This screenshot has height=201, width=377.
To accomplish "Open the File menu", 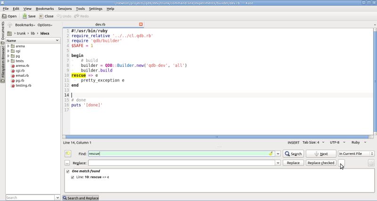I will pyautogui.click(x=6, y=8).
